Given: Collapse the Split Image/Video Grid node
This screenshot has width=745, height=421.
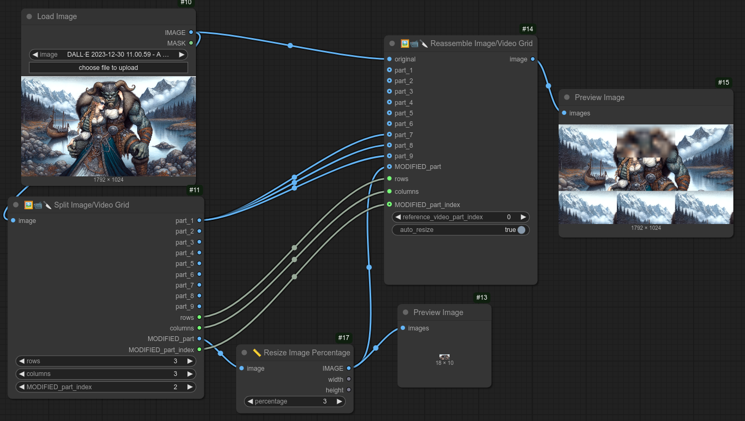Looking at the screenshot, I should (x=16, y=205).
